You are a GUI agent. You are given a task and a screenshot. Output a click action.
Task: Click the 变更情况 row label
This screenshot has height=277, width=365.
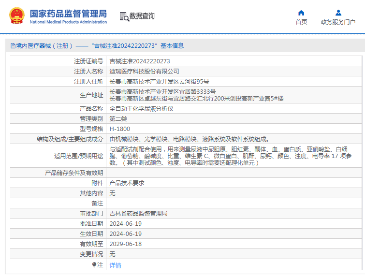[x=91, y=254]
